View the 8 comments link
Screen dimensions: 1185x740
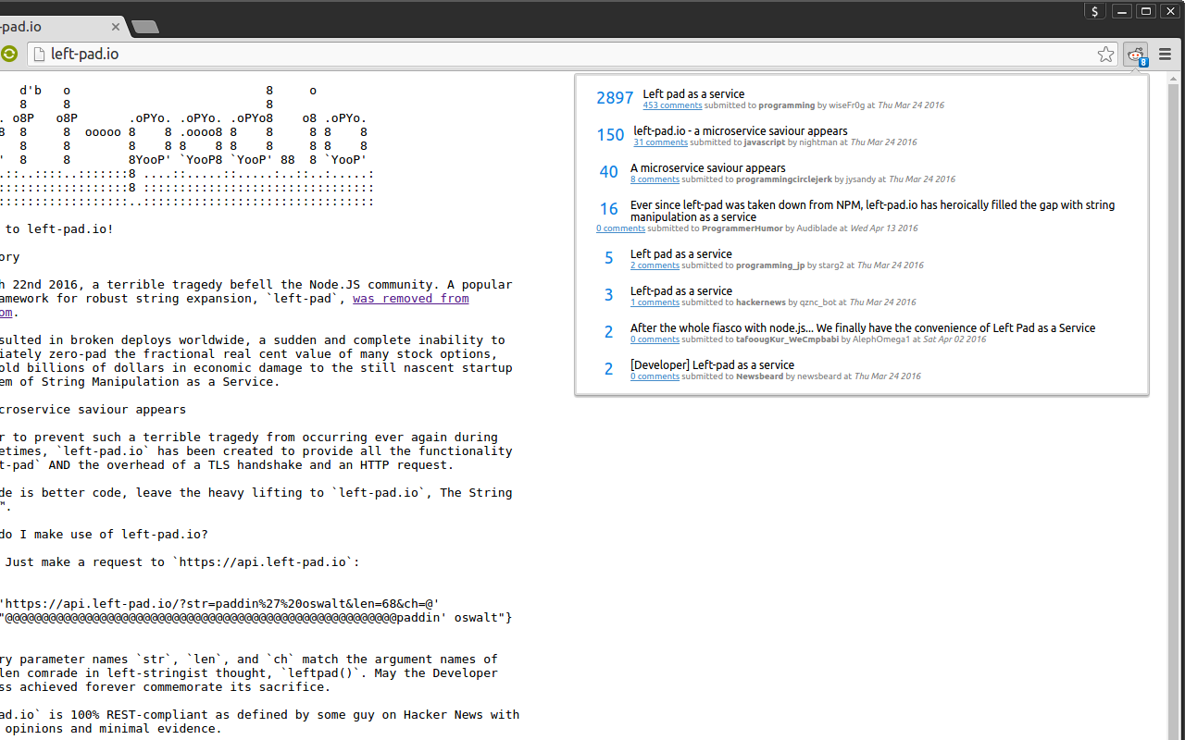[655, 179]
